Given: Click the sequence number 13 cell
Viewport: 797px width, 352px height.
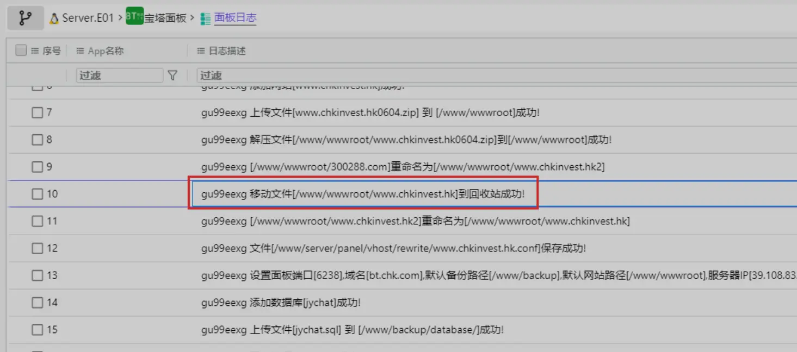Looking at the screenshot, I should 52,275.
